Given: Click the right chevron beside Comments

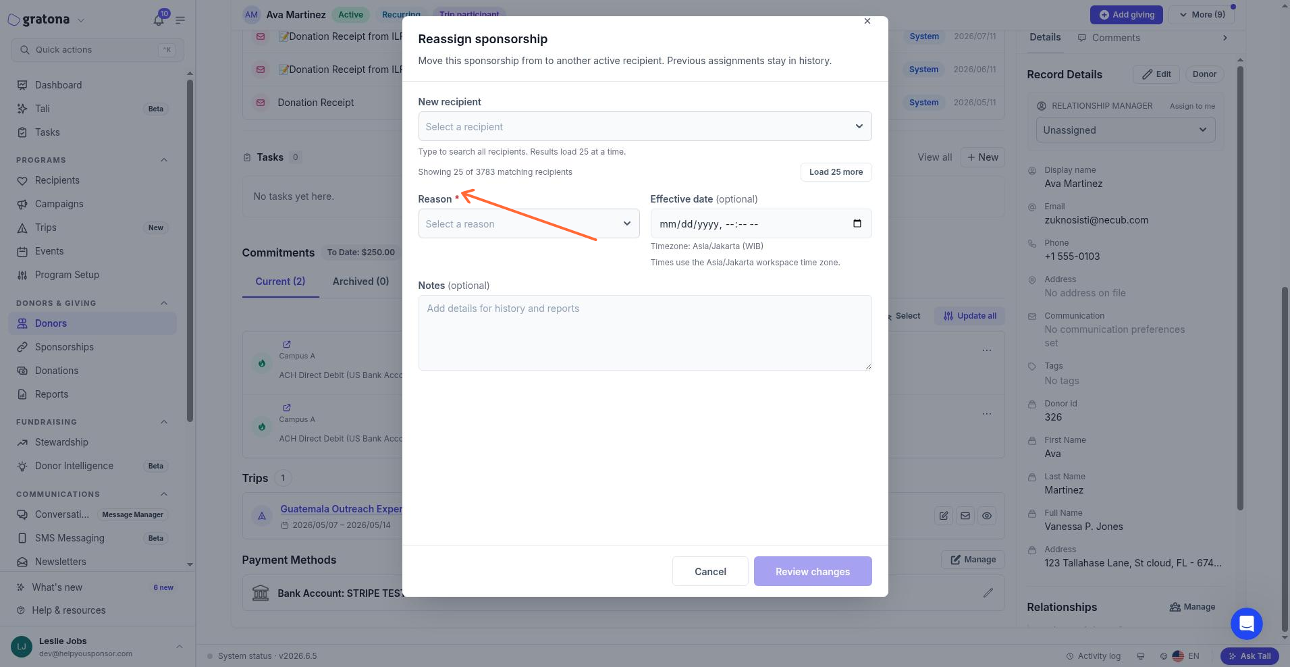Looking at the screenshot, I should [x=1225, y=38].
